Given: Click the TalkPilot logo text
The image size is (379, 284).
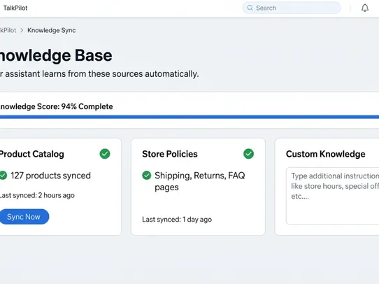Looking at the screenshot, I should 15,8.
